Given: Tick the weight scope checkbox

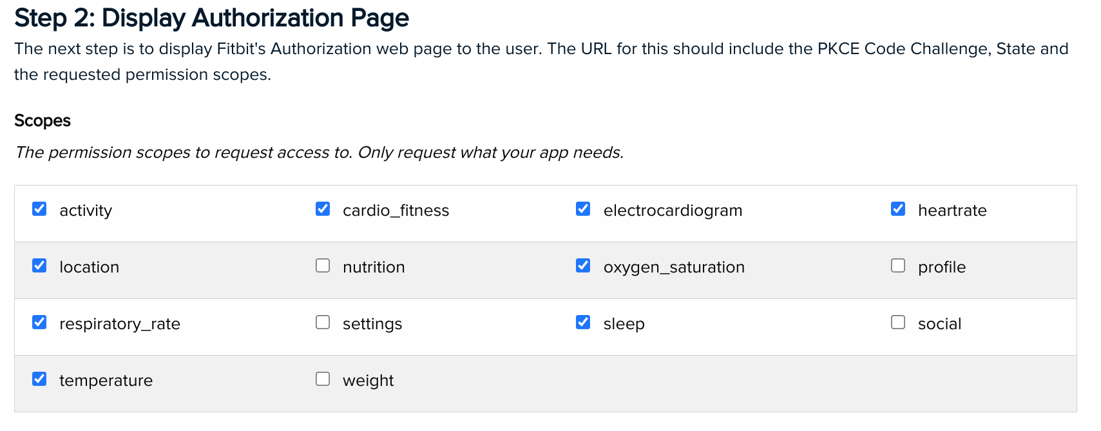Looking at the screenshot, I should (323, 379).
